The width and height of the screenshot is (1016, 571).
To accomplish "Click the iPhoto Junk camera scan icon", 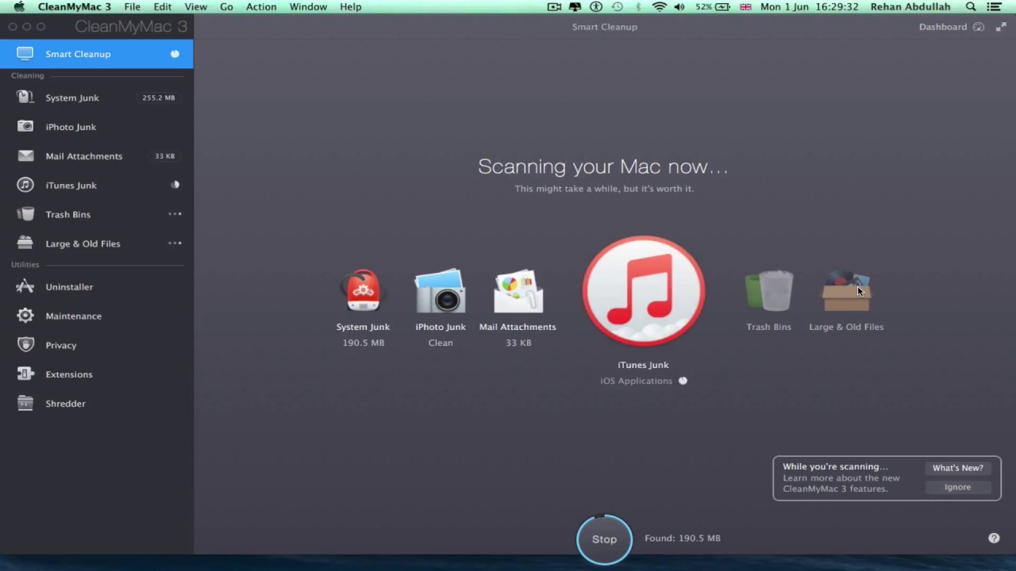I will coord(441,291).
